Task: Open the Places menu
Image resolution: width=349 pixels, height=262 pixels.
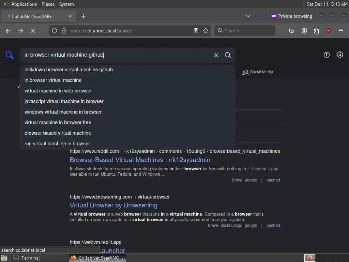Action: click(48, 4)
